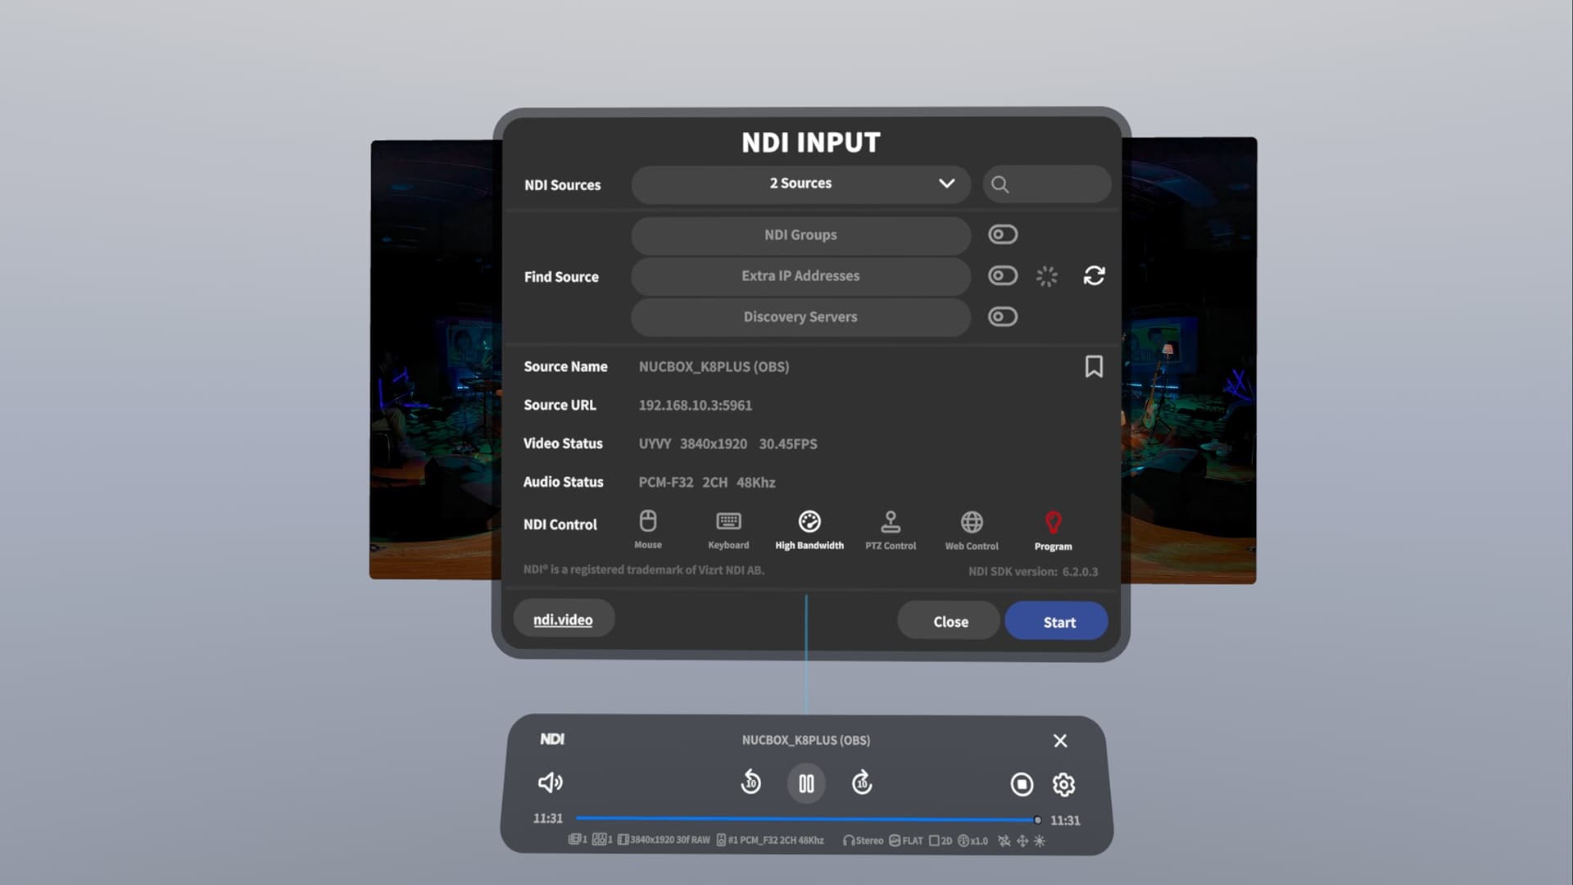Refresh the NDI source list

tap(1095, 275)
